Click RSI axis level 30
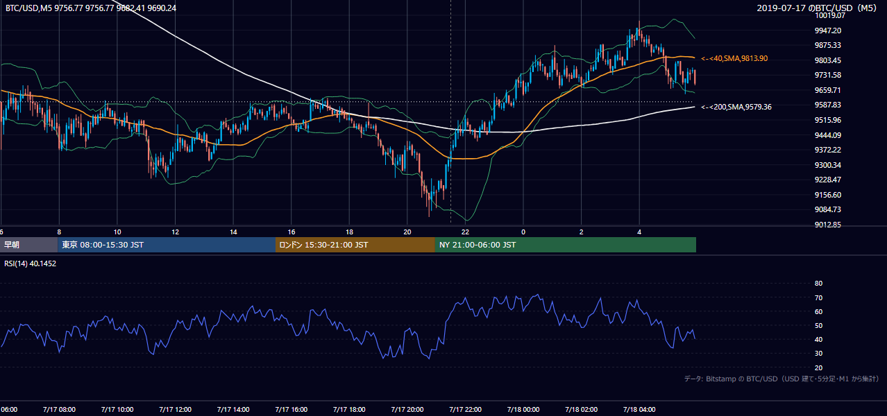 point(818,354)
